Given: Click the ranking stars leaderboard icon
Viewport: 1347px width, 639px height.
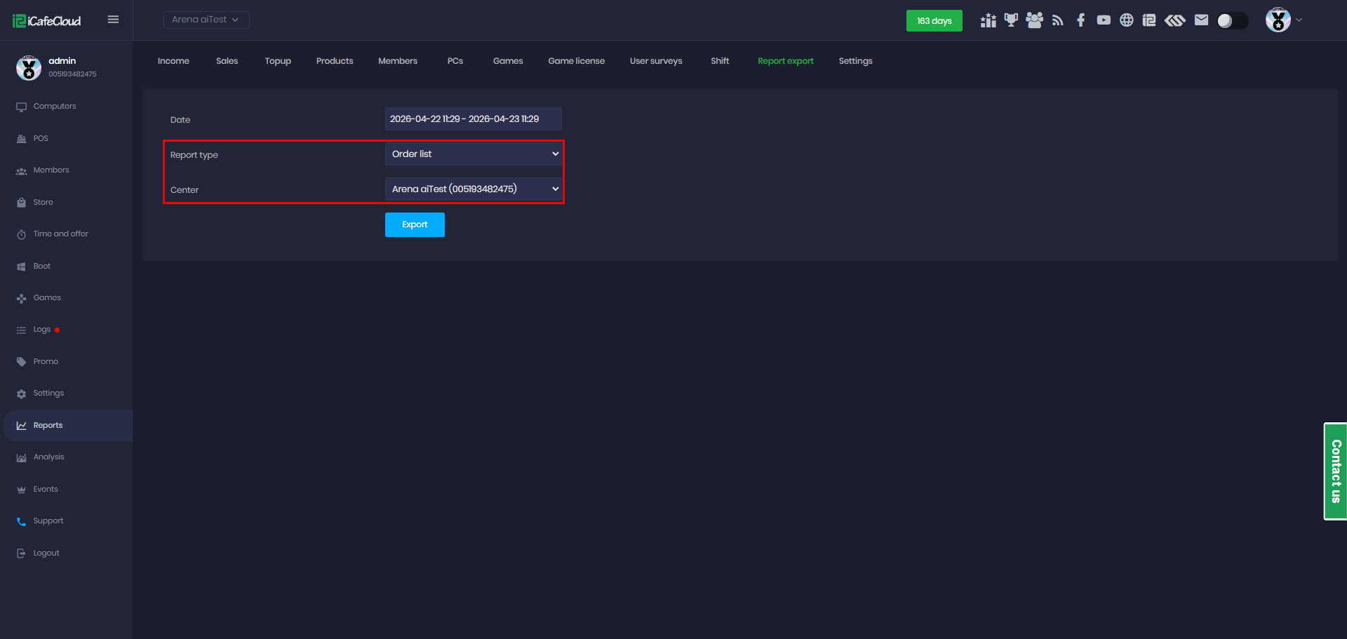Looking at the screenshot, I should 989,20.
